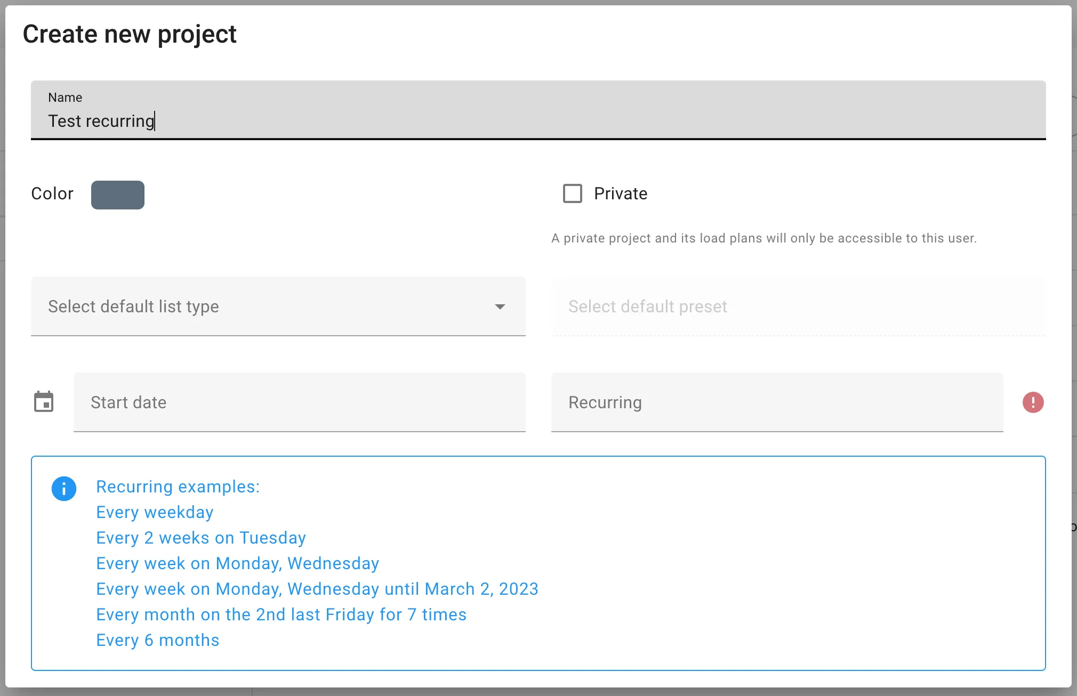Click the blue info icon in examples box

(x=64, y=488)
